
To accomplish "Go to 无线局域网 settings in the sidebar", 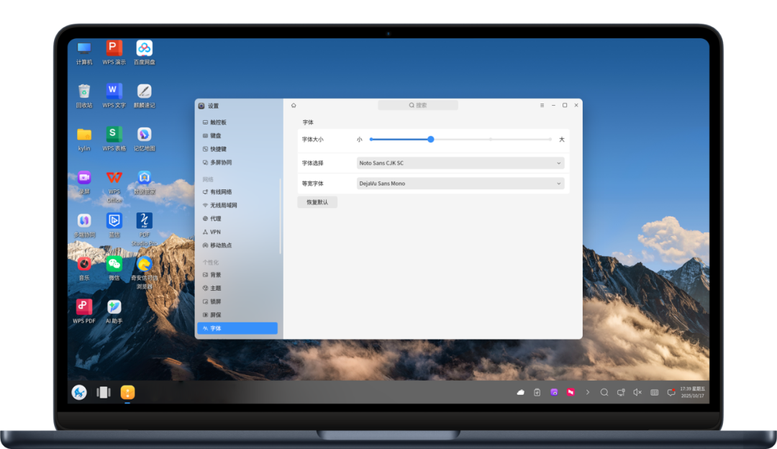I will point(223,205).
